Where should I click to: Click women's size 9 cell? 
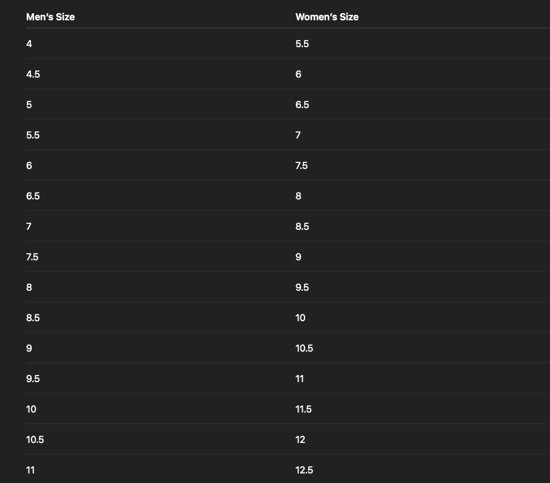[x=299, y=257]
